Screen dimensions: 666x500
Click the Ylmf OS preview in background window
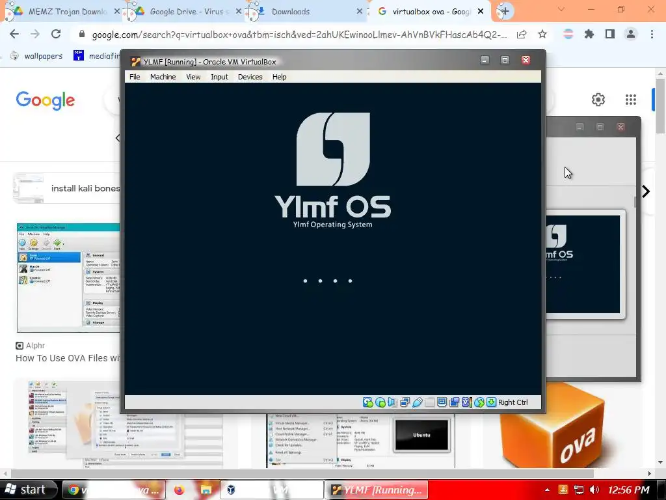coord(582,264)
